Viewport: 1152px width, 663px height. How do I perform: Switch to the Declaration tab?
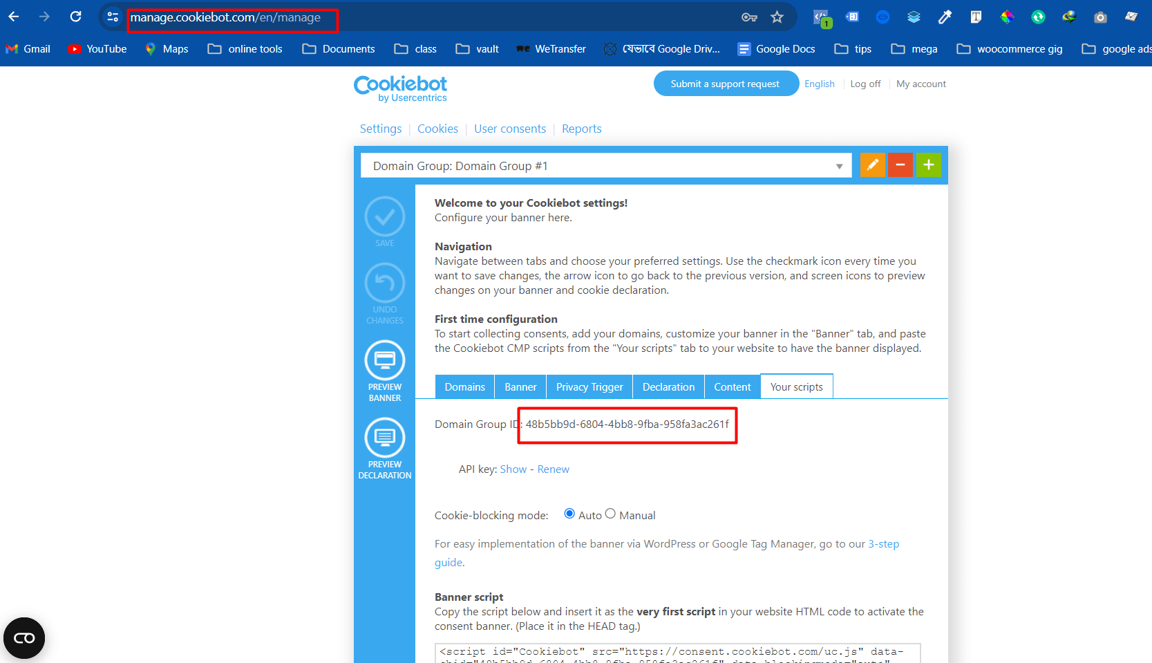[668, 387]
